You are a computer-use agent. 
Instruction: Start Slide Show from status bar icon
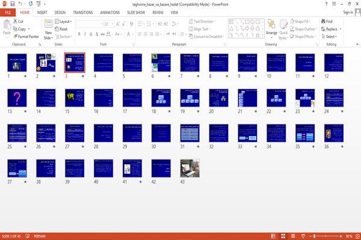pos(303,236)
